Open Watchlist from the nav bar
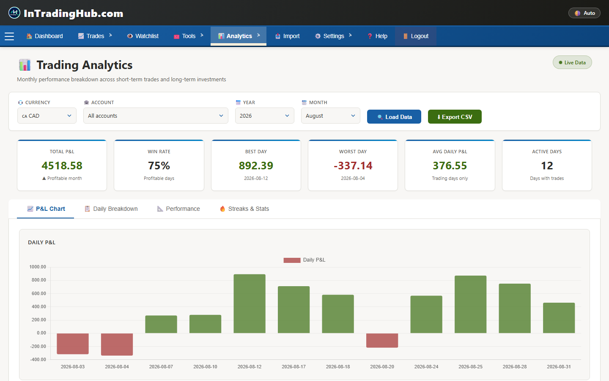 143,36
